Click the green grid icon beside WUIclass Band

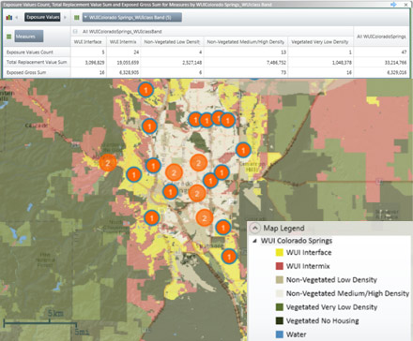[x=76, y=18]
